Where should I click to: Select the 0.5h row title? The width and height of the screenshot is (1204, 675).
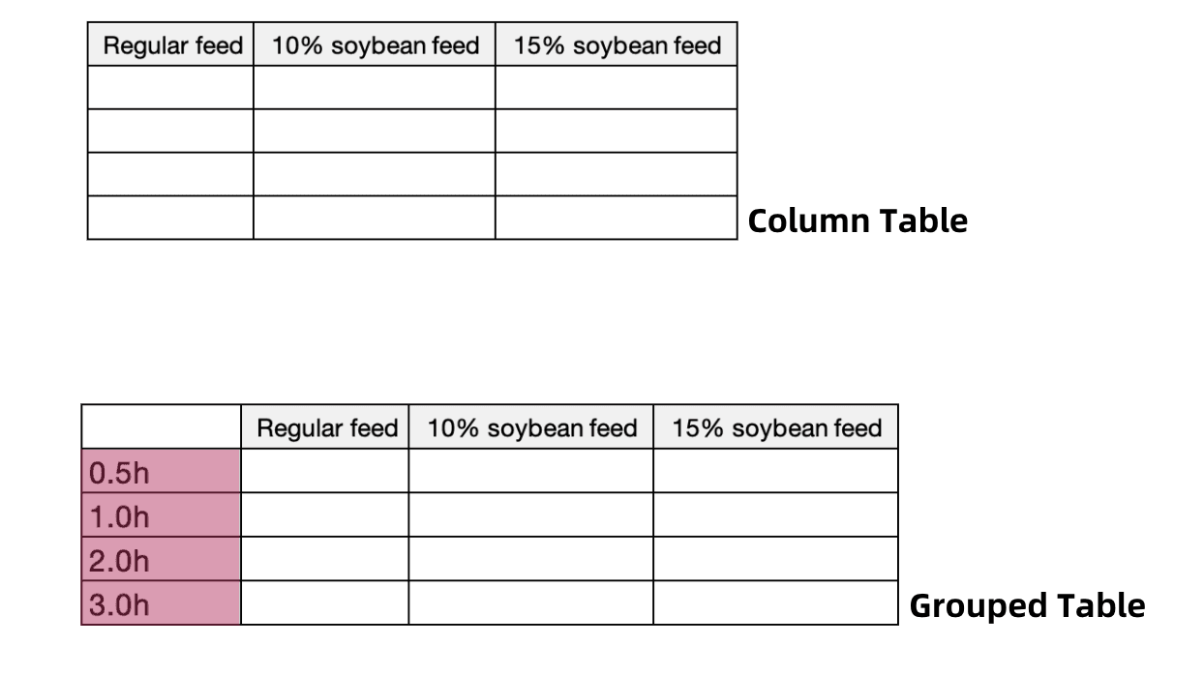point(161,471)
